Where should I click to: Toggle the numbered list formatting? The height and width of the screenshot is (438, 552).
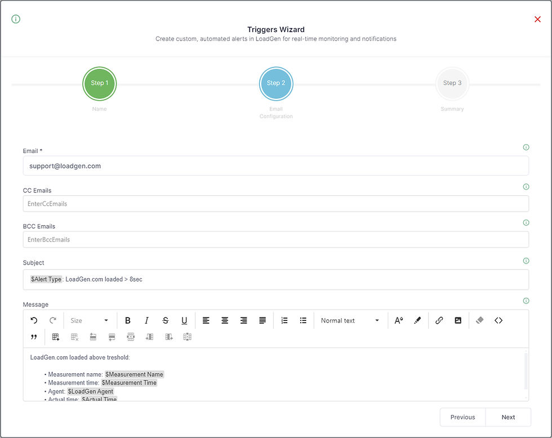click(284, 320)
